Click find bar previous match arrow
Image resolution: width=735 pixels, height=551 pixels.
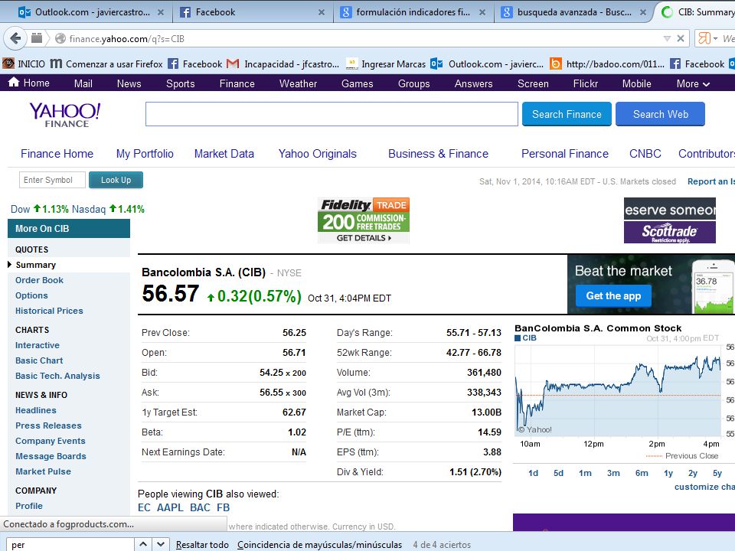pos(143,544)
